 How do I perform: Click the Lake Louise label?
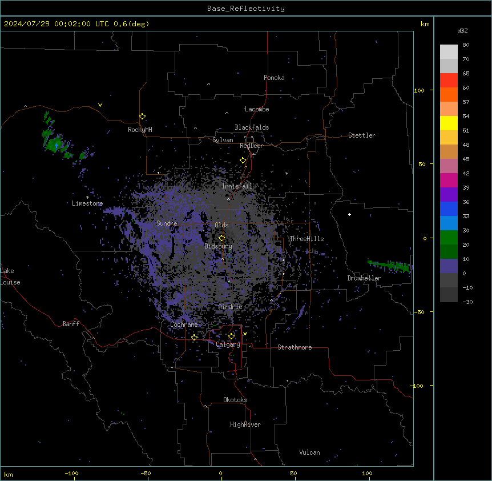click(10, 276)
